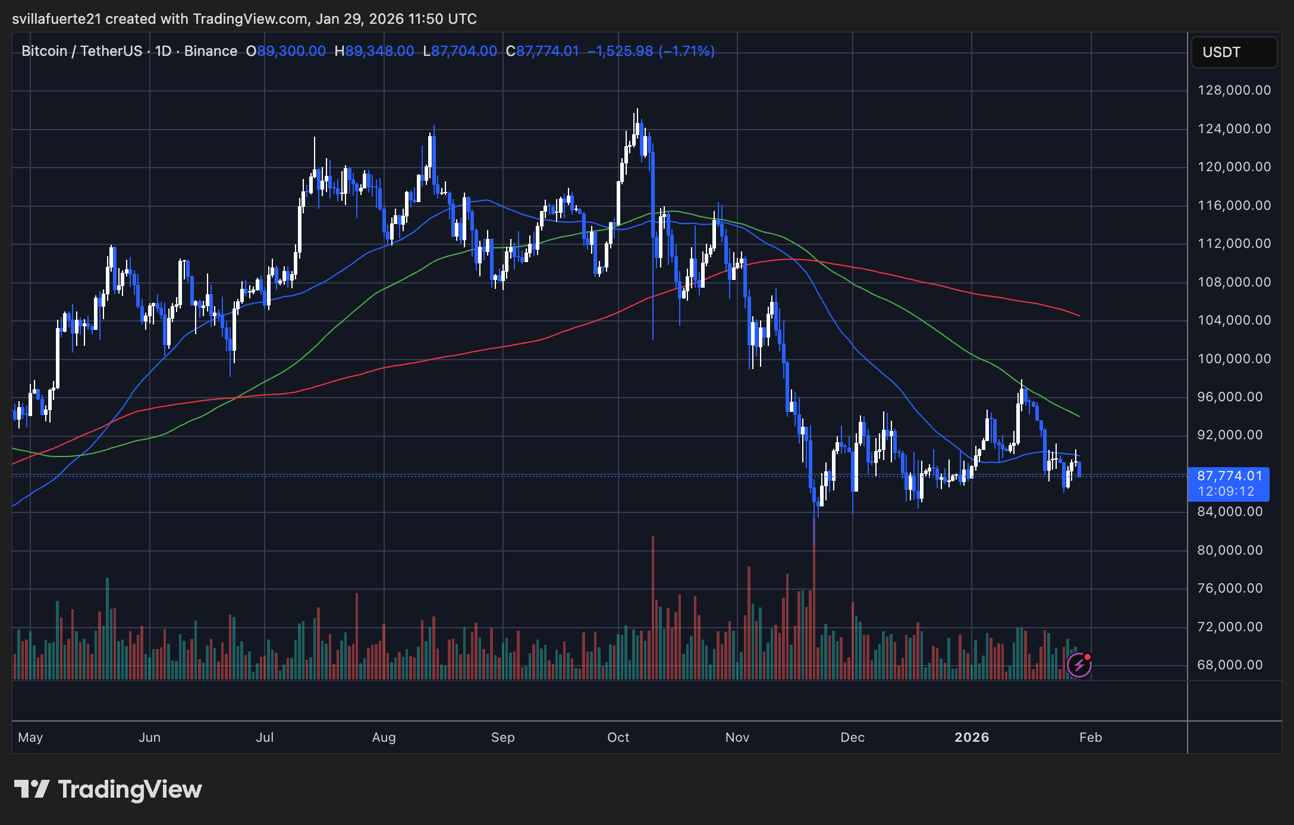Open the USDT currency selector
This screenshot has height=825, width=1294.
coord(1233,52)
